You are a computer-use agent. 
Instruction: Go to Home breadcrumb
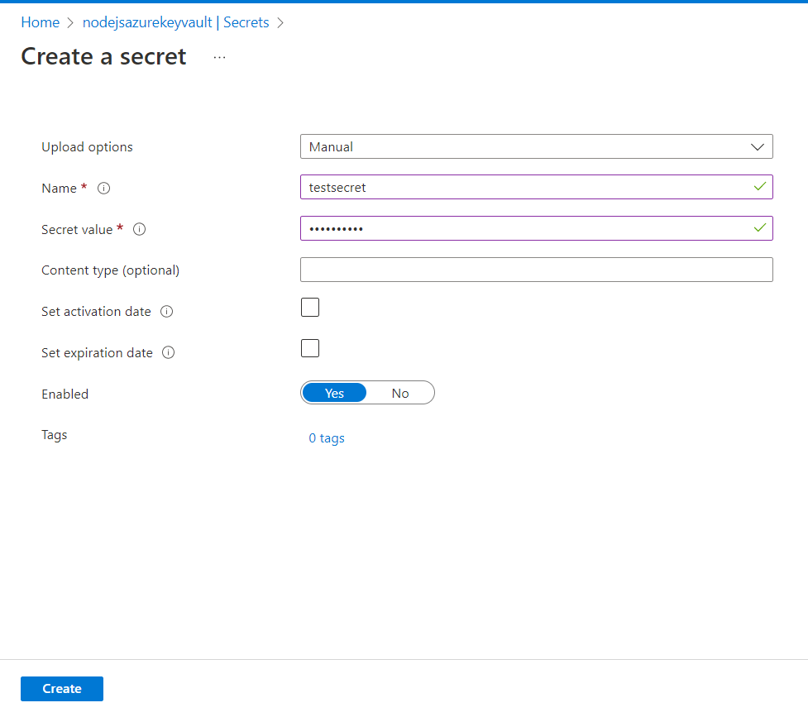(40, 22)
